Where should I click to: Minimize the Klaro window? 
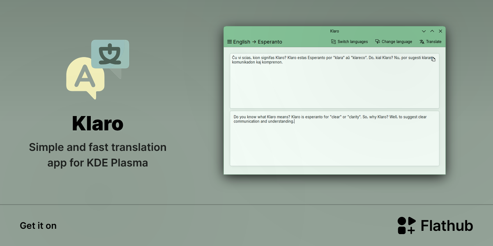[x=424, y=31]
